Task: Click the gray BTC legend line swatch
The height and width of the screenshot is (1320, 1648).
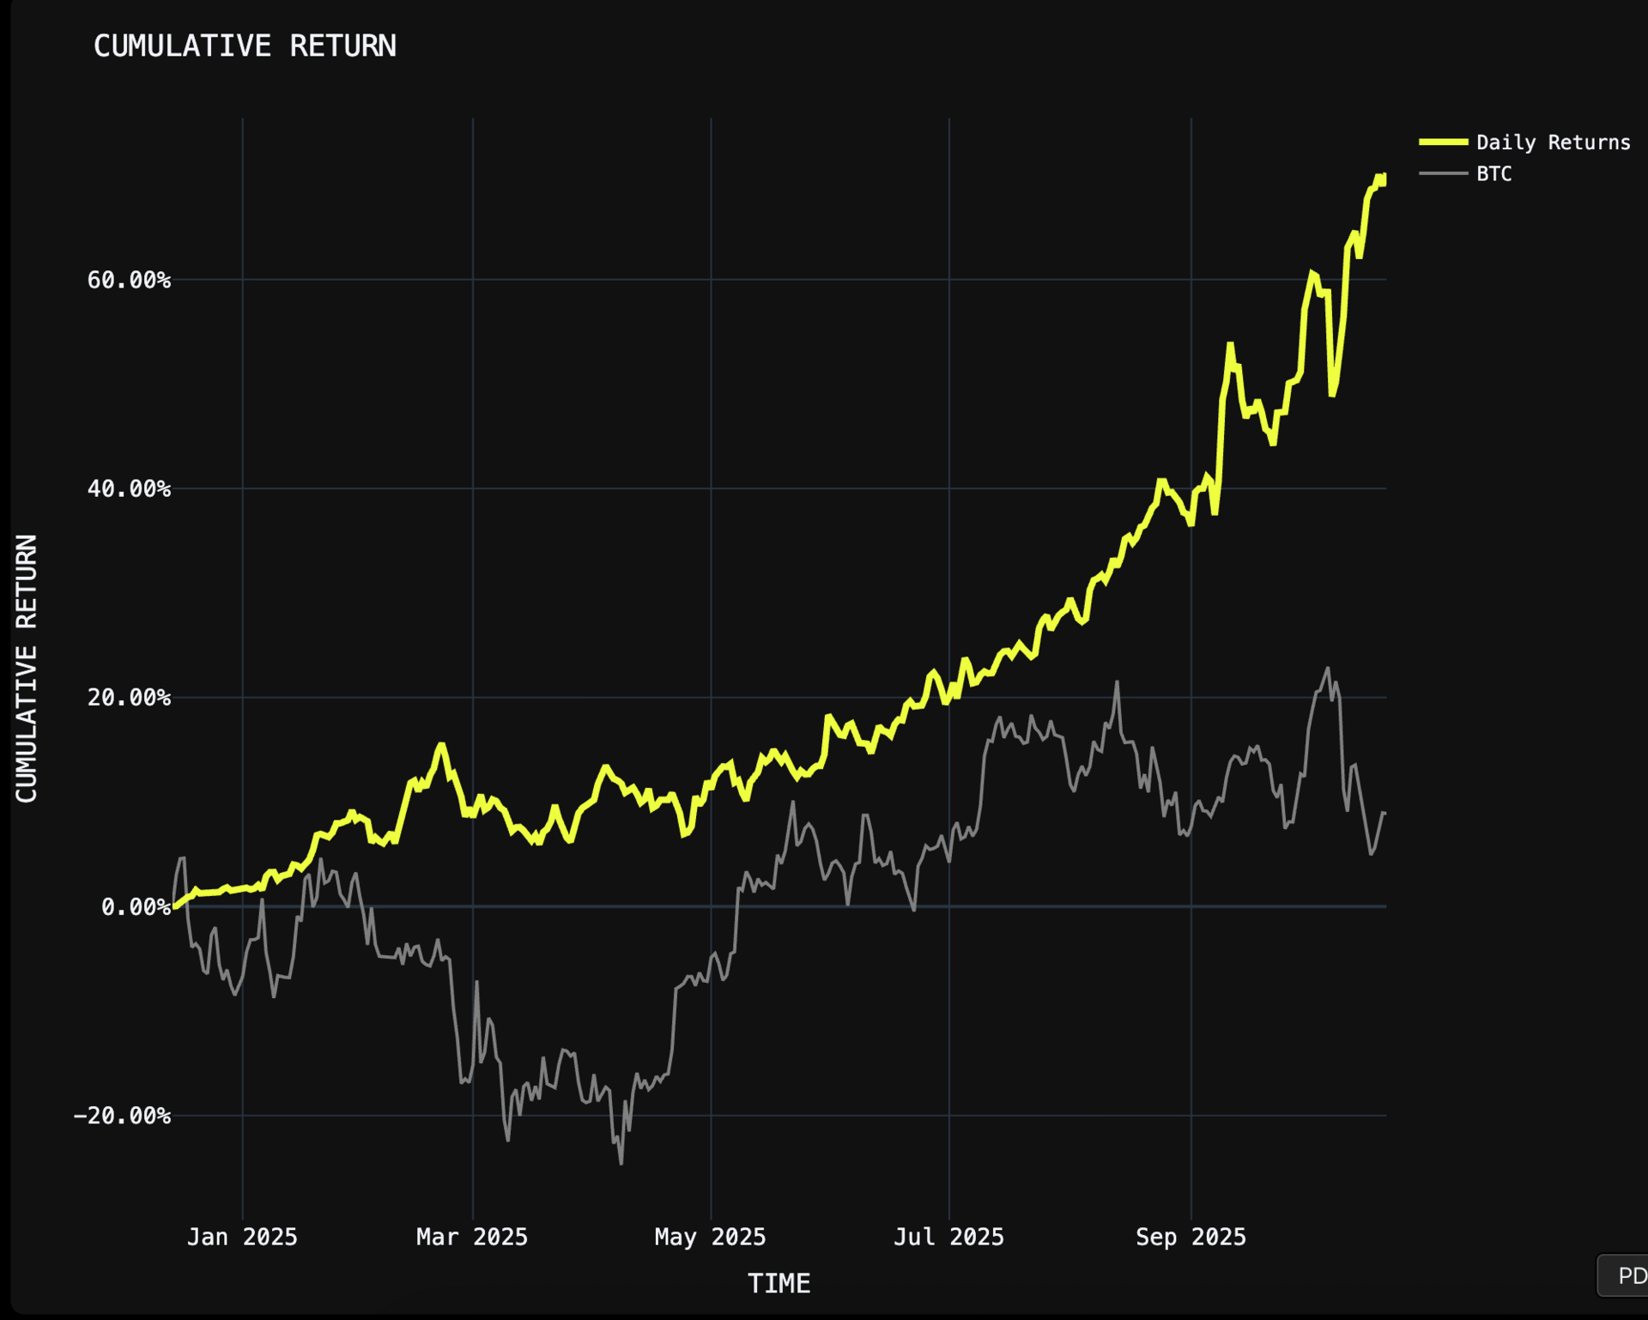Action: click(1444, 174)
